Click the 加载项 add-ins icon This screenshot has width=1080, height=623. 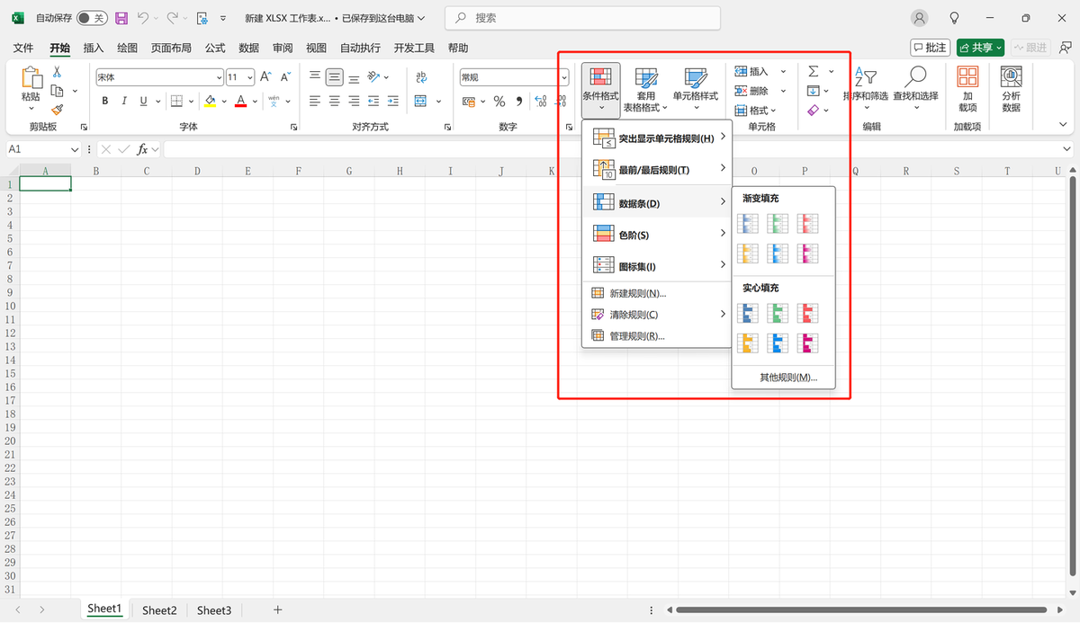(967, 88)
